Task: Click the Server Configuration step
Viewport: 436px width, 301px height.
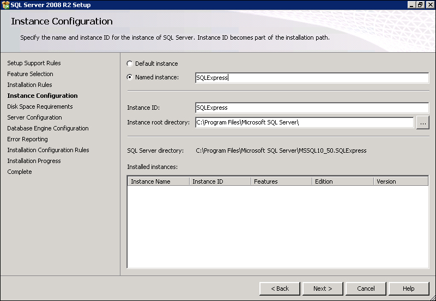Action: coord(34,117)
